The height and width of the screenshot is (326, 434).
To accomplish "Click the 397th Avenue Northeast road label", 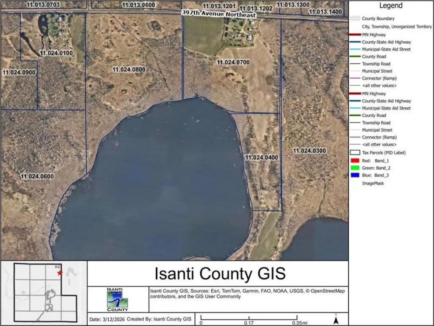I will [x=218, y=14].
